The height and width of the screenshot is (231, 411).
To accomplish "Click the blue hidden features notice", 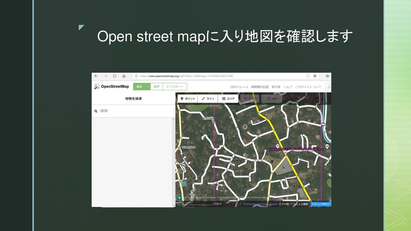I will [321, 204].
